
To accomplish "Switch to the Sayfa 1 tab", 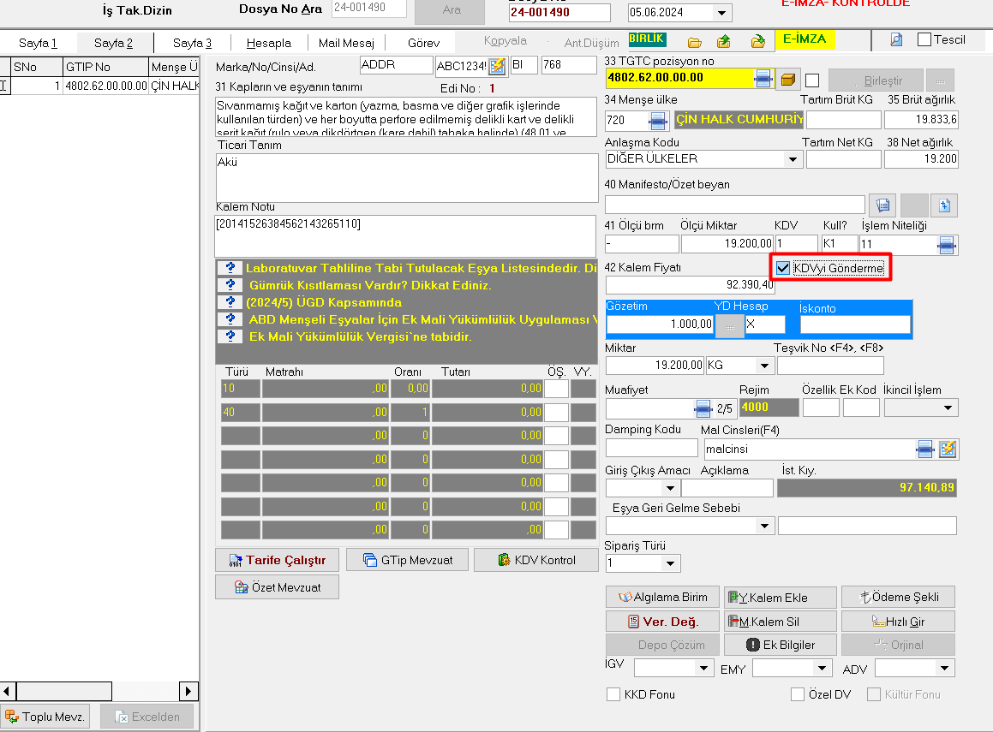I will coord(38,43).
